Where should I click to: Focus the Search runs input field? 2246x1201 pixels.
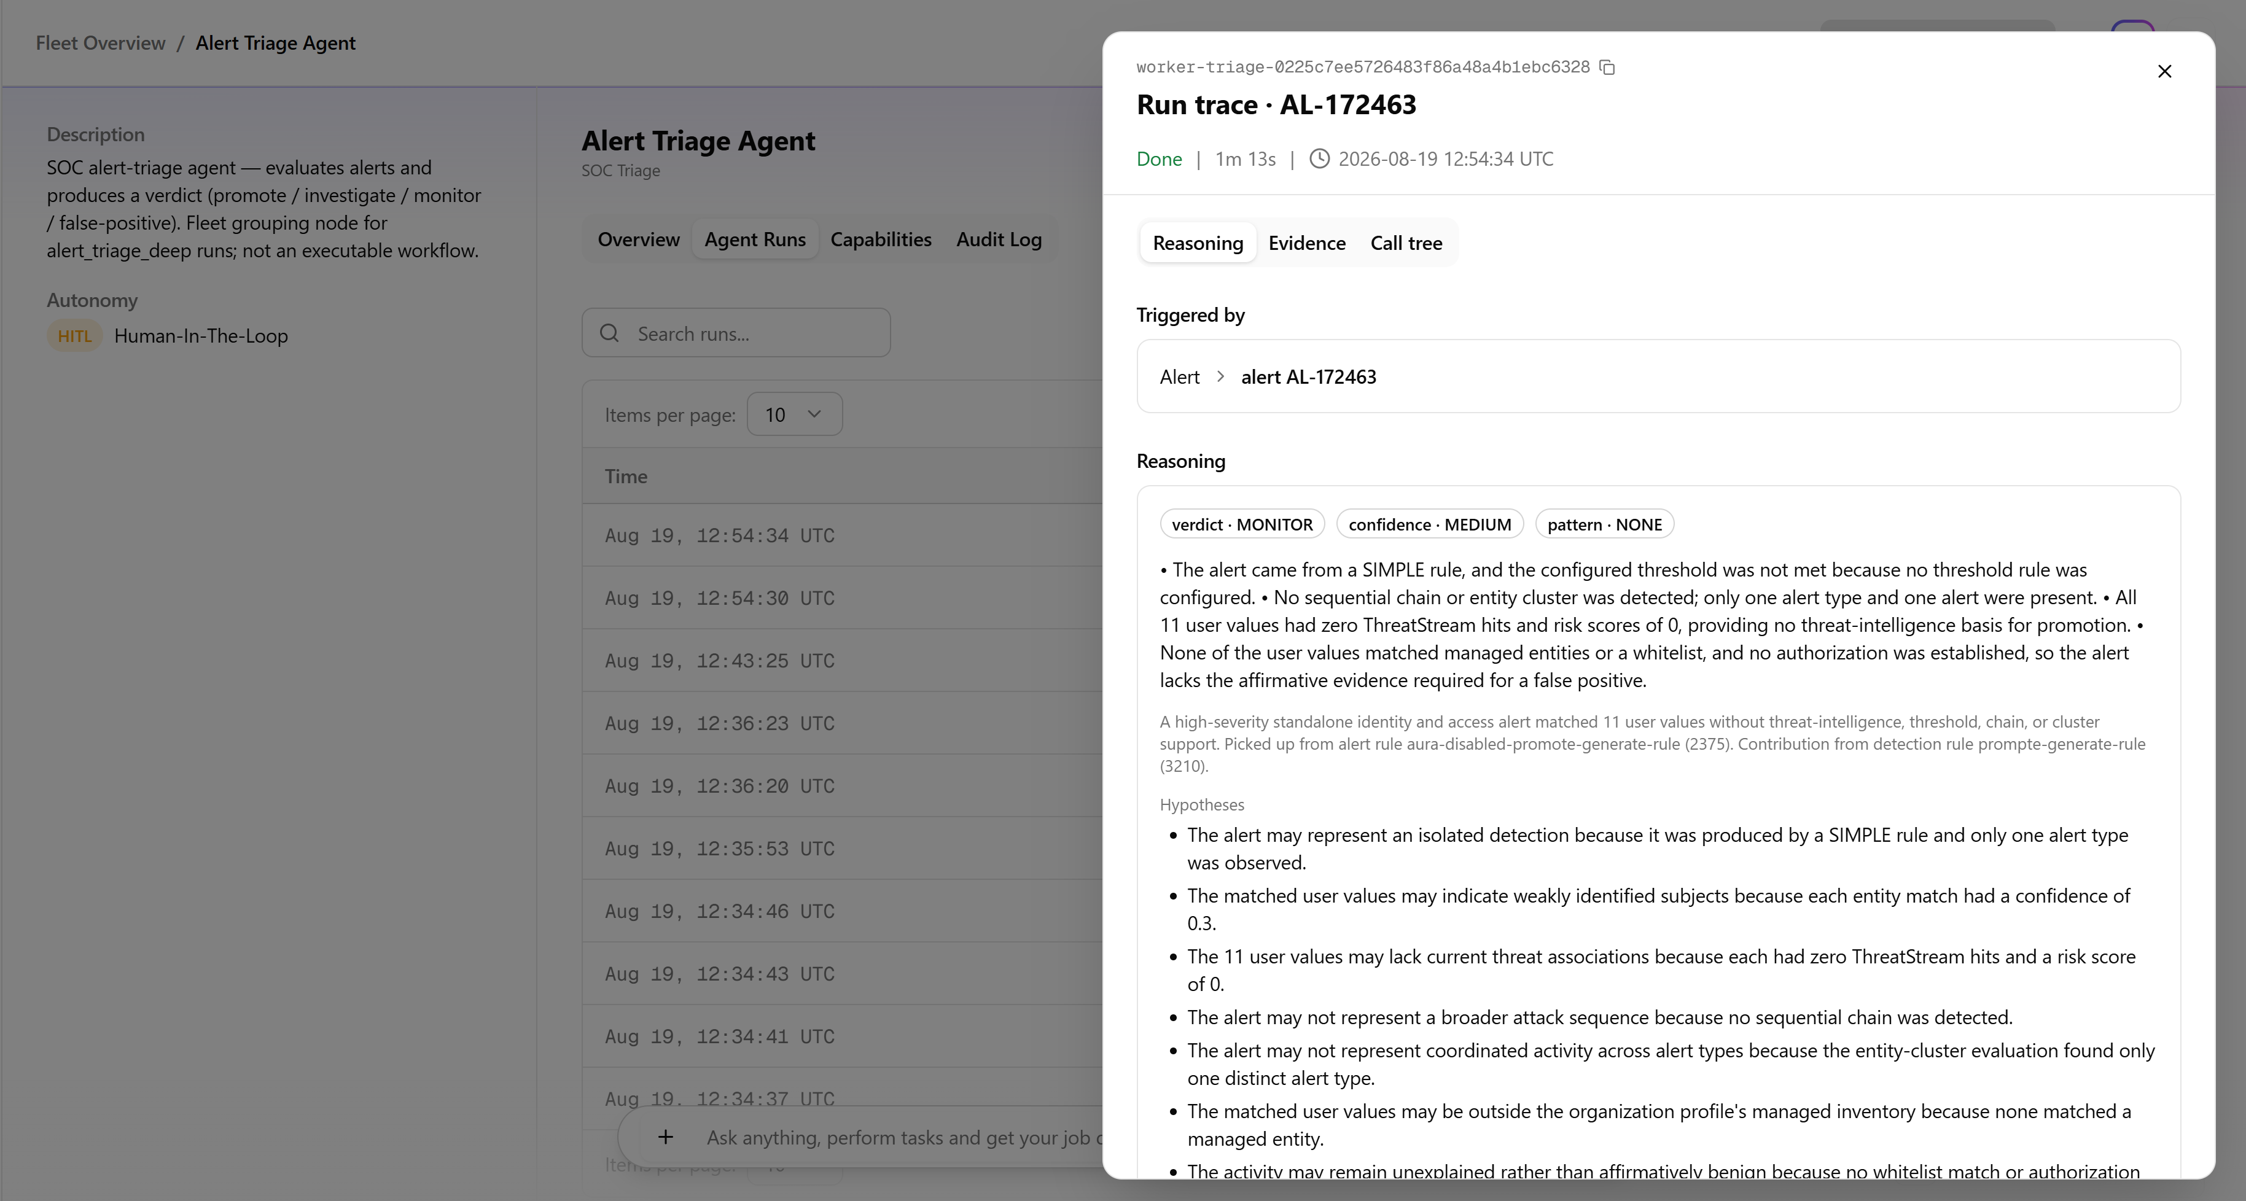tap(736, 333)
